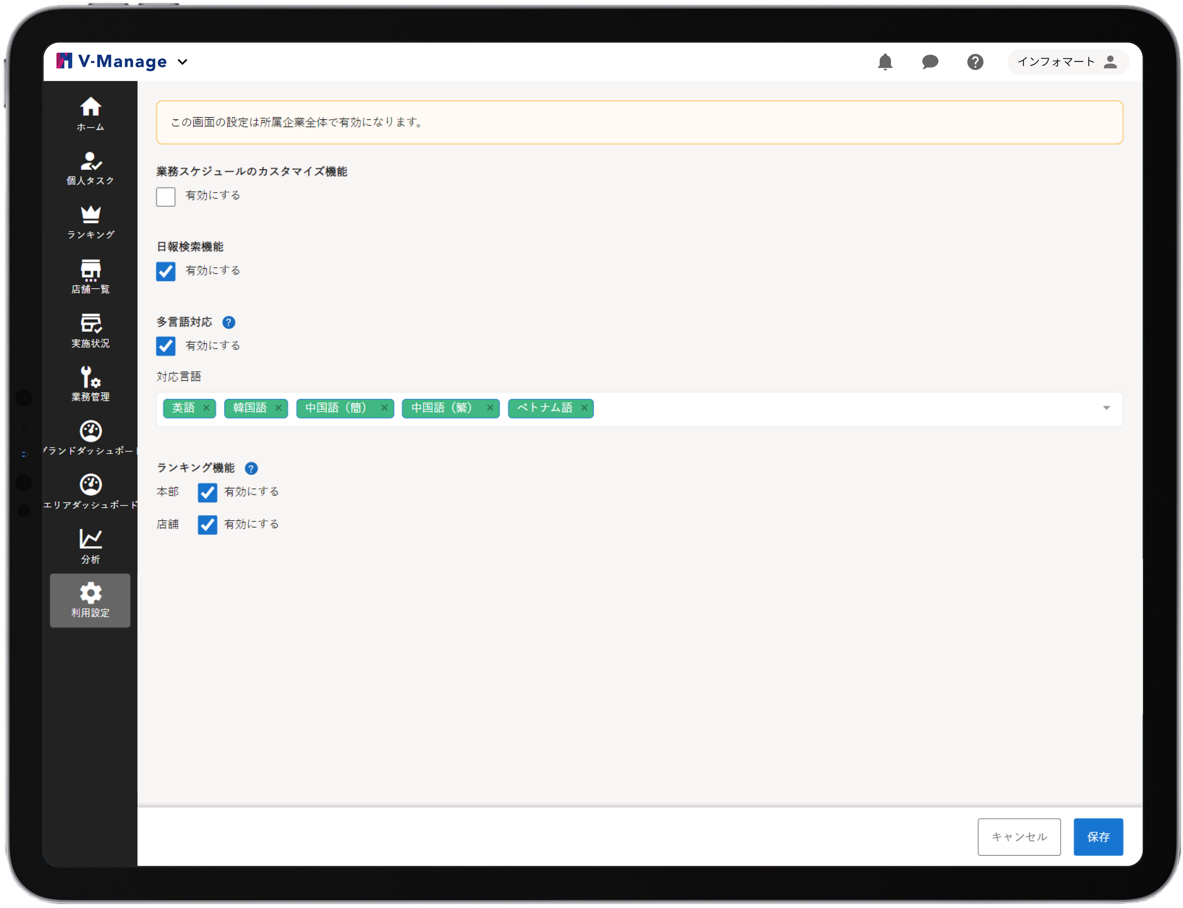Enable 業務スケジュールのカスタマイズ機能 checkbox

(x=166, y=197)
